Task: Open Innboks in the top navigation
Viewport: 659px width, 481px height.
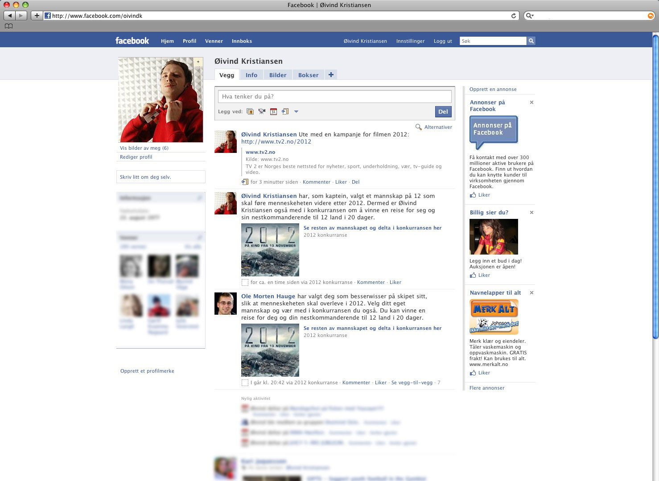Action: coord(242,41)
